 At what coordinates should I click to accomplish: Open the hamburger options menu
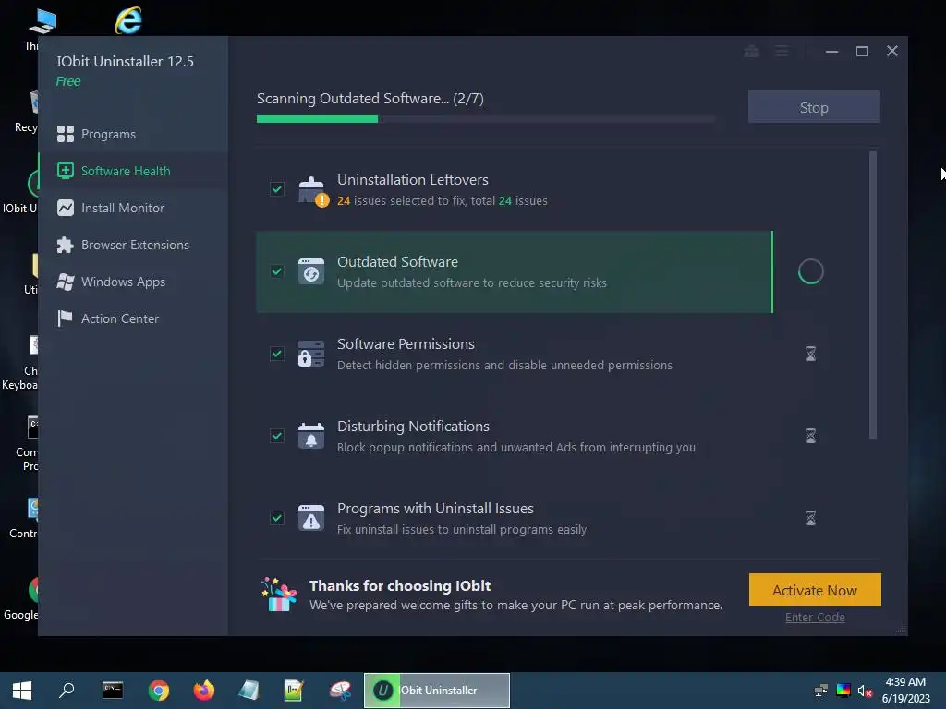pyautogui.click(x=782, y=52)
